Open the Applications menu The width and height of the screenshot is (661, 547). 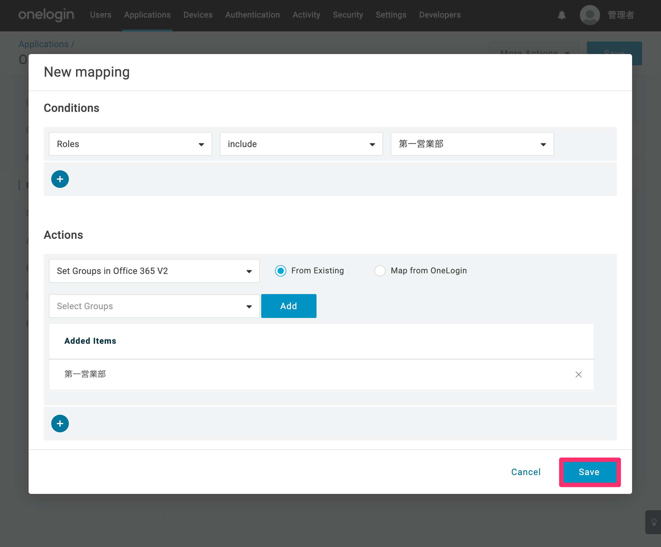pos(147,15)
